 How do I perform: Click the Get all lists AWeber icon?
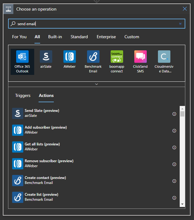coord(18,147)
